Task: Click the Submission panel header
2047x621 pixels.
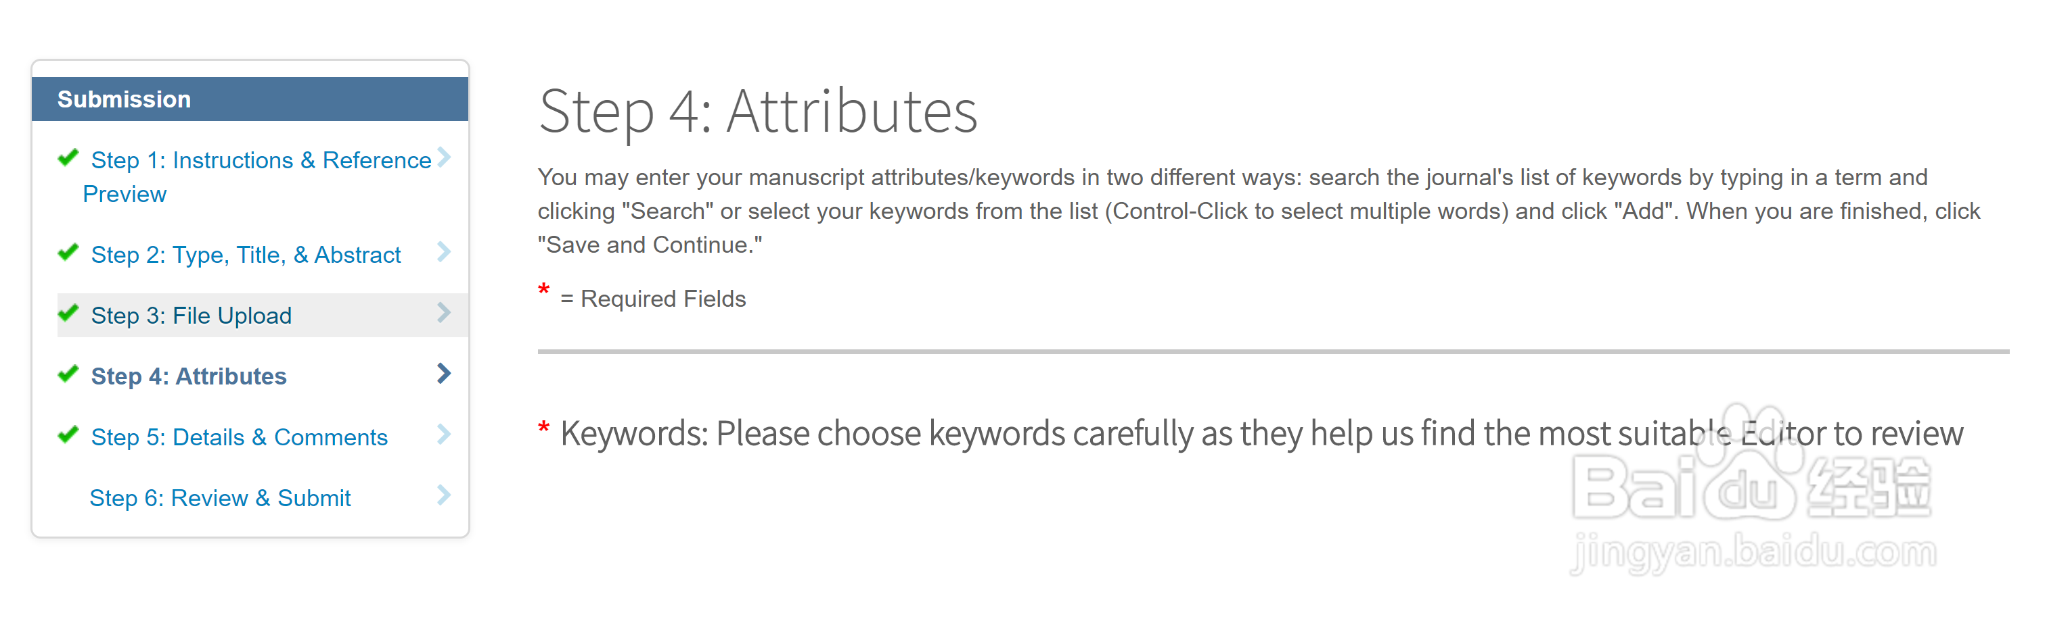Action: click(x=250, y=99)
